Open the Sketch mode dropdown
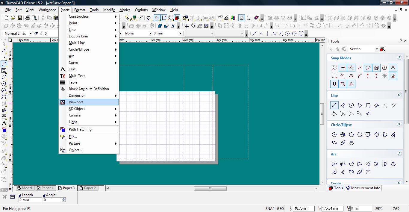409x212 pixels. pos(377,49)
